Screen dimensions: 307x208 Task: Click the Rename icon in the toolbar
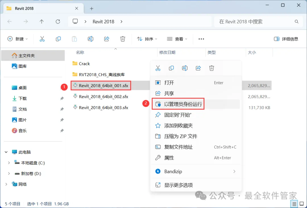[x=90, y=39]
